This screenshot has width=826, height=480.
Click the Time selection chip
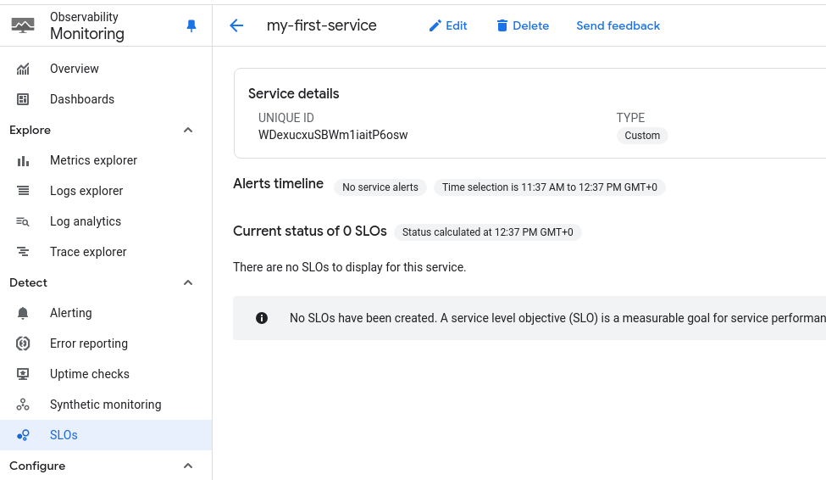550,187
